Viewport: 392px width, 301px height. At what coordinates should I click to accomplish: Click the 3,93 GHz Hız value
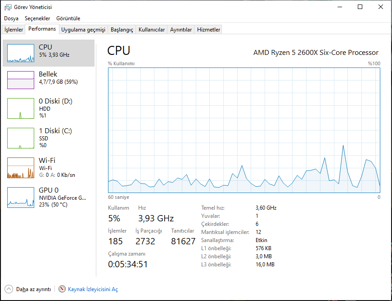156,218
